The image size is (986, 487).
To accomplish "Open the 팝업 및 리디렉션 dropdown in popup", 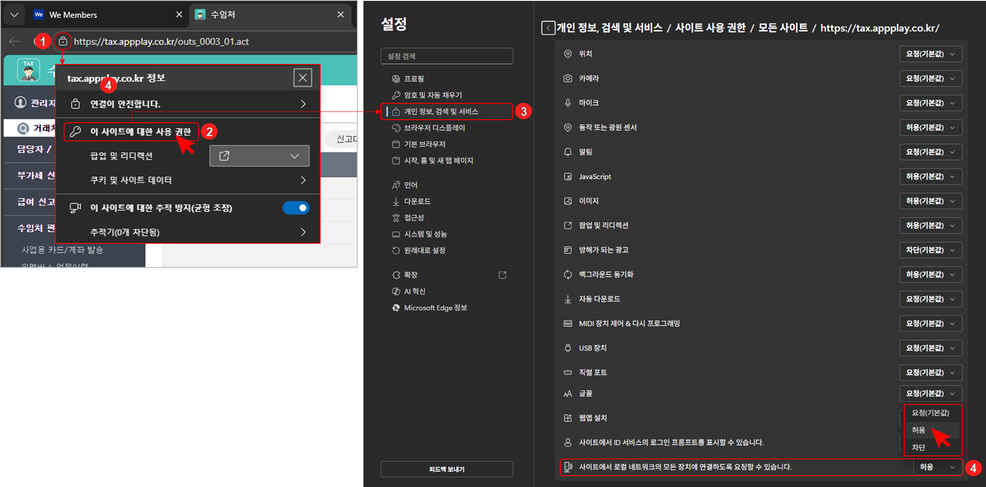I will coord(259,156).
